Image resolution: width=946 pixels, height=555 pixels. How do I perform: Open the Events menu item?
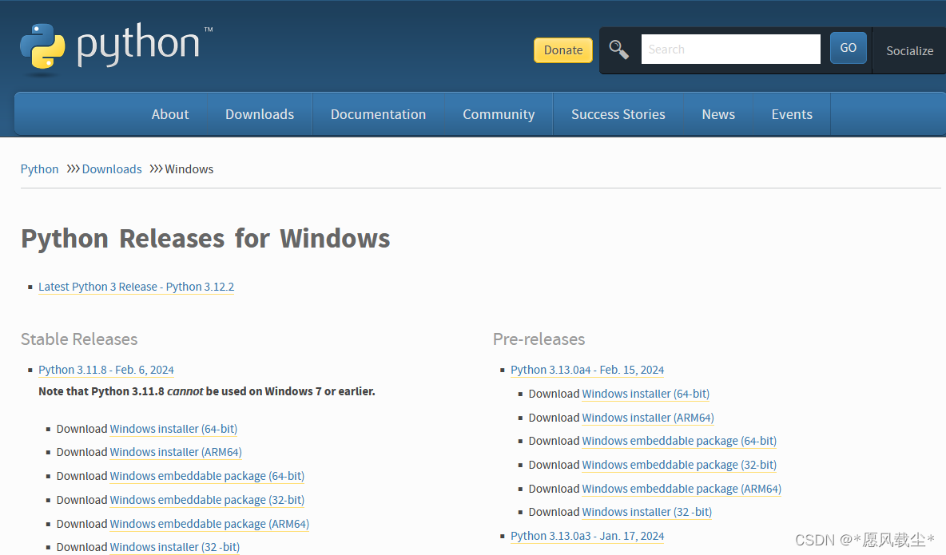coord(792,114)
